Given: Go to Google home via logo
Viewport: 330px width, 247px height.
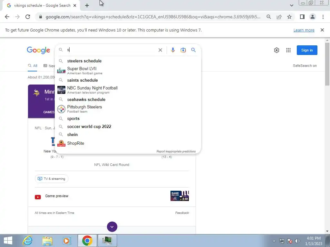Looking at the screenshot, I should point(38,50).
